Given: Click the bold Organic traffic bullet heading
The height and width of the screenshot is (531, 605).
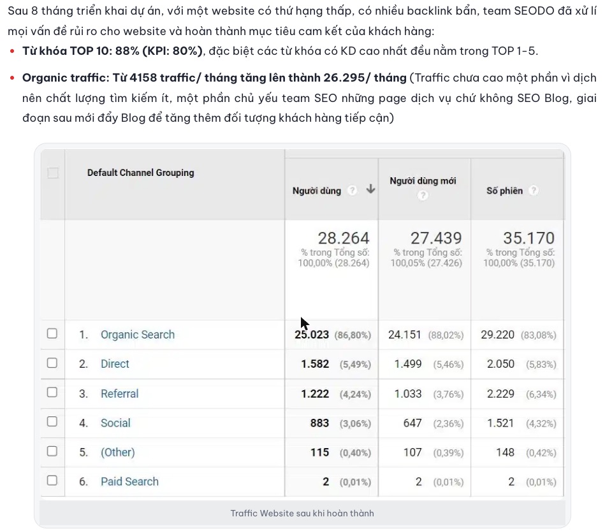Looking at the screenshot, I should pyautogui.click(x=214, y=78).
